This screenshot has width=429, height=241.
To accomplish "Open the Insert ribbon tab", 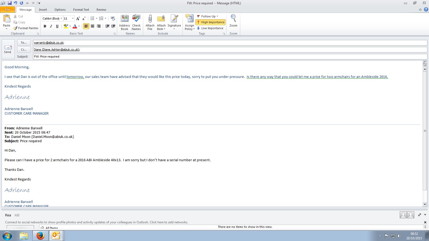I will [x=43, y=10].
